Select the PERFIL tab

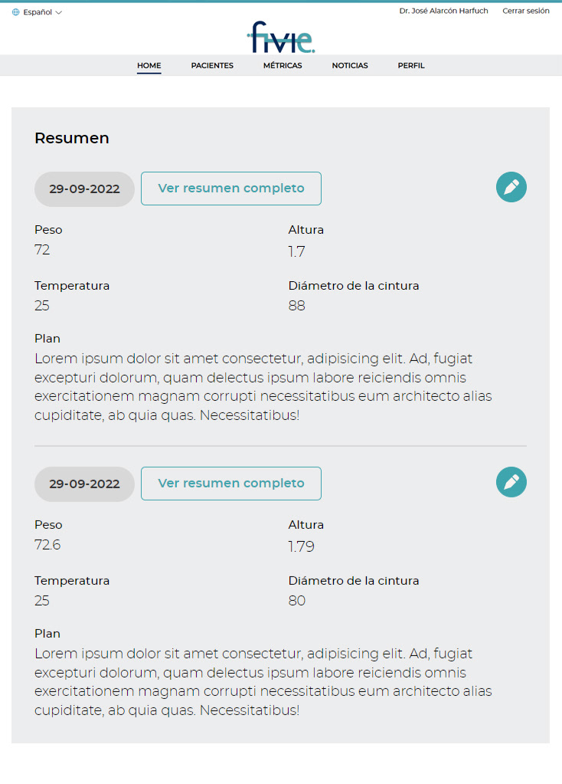(x=411, y=65)
